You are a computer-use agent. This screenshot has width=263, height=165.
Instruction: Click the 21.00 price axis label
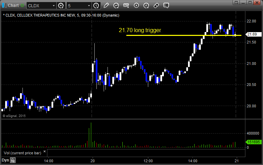pos(251,64)
